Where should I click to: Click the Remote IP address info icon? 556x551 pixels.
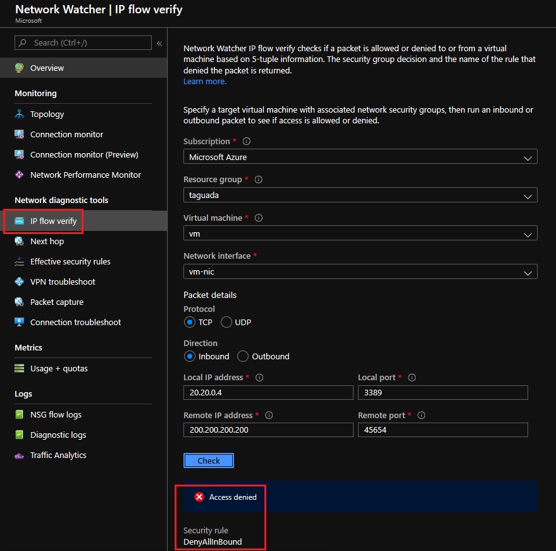coord(269,415)
